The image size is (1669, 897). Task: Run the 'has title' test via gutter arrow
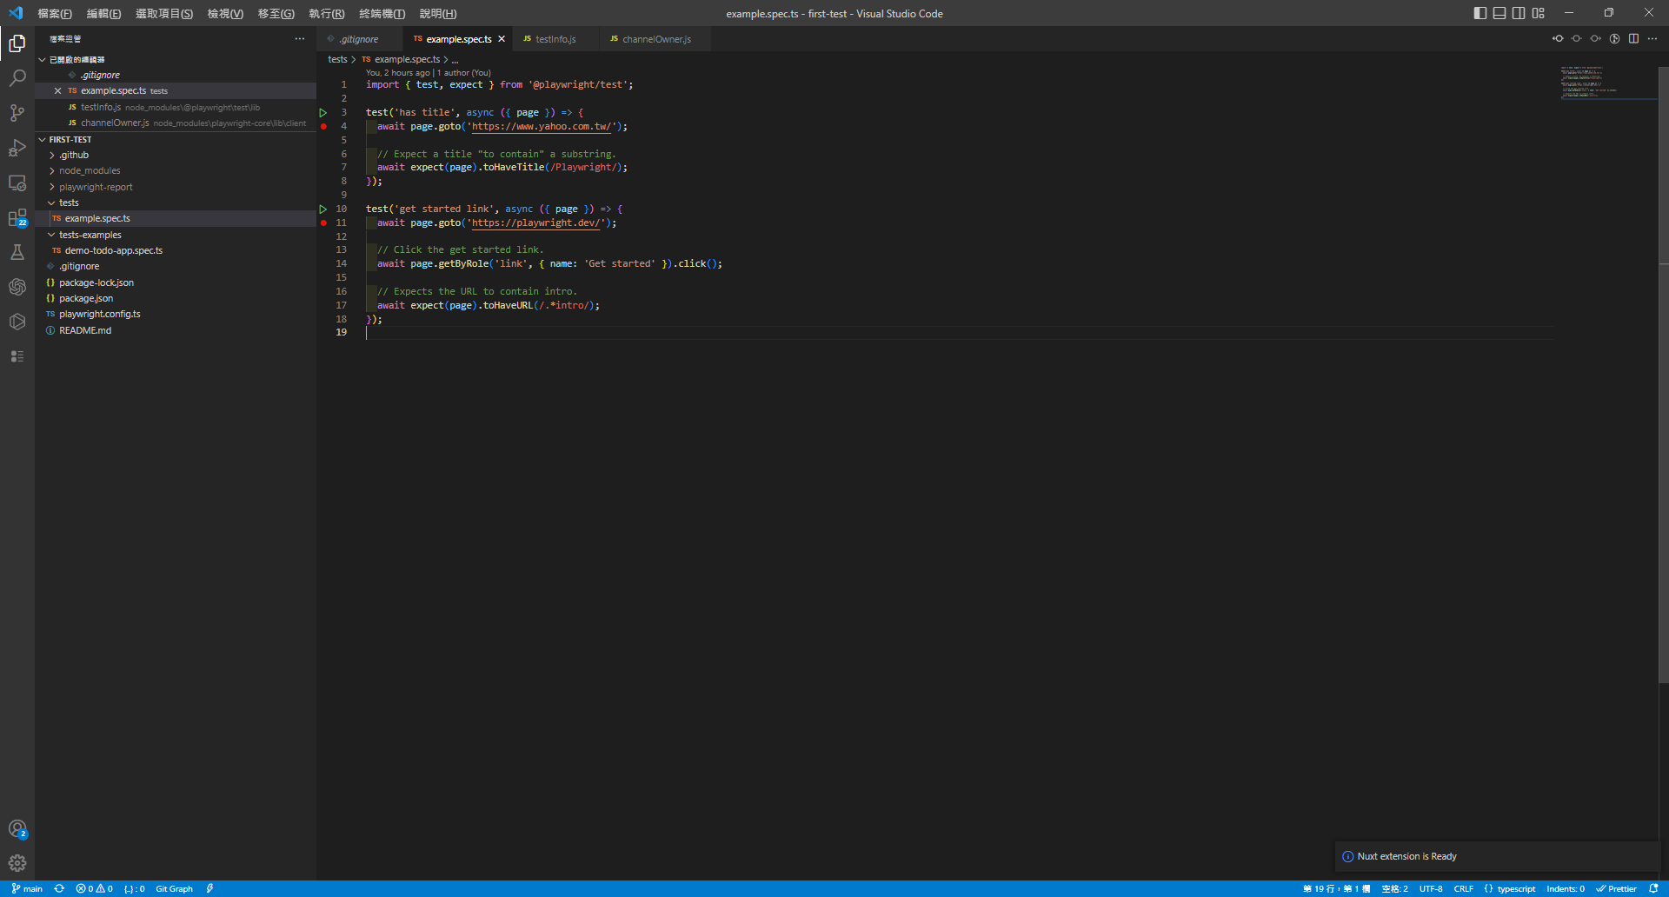(323, 113)
